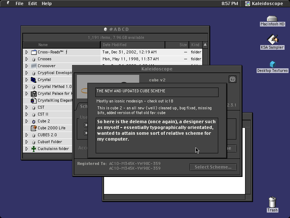The width and height of the screenshot is (290, 218).
Task: Expand the CUBES 2.0 disclosure triangle
Action: [x=27, y=135]
